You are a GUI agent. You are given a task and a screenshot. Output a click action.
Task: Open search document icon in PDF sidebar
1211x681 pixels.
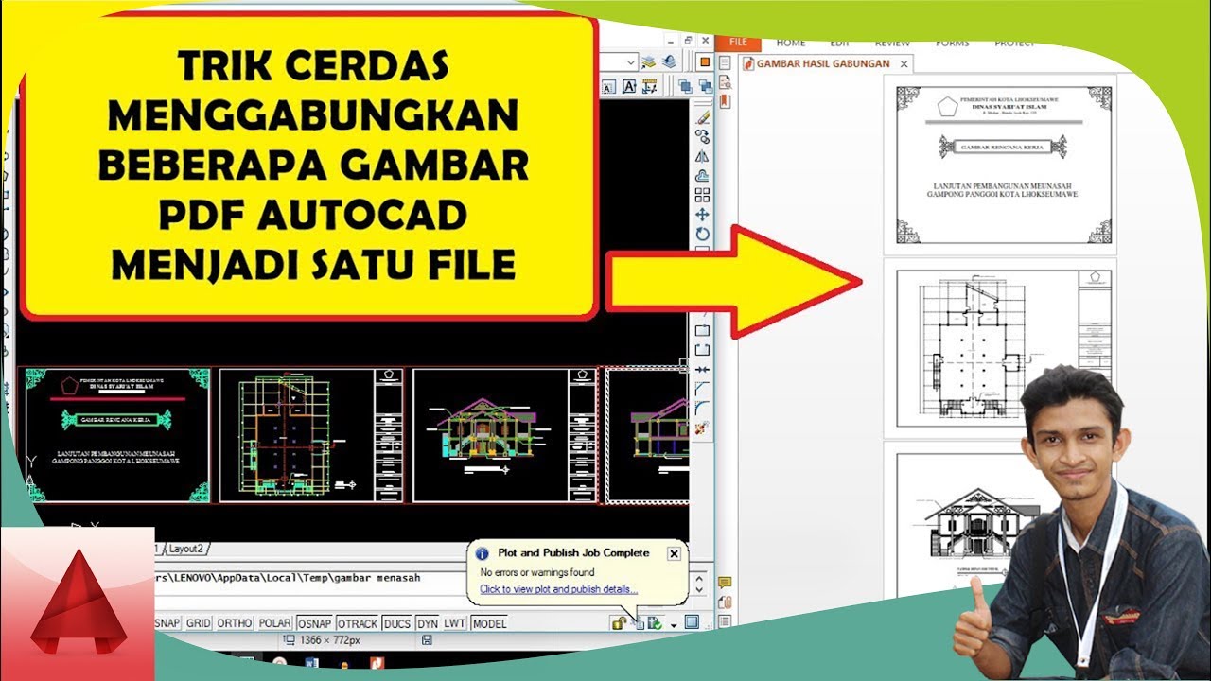tap(725, 82)
